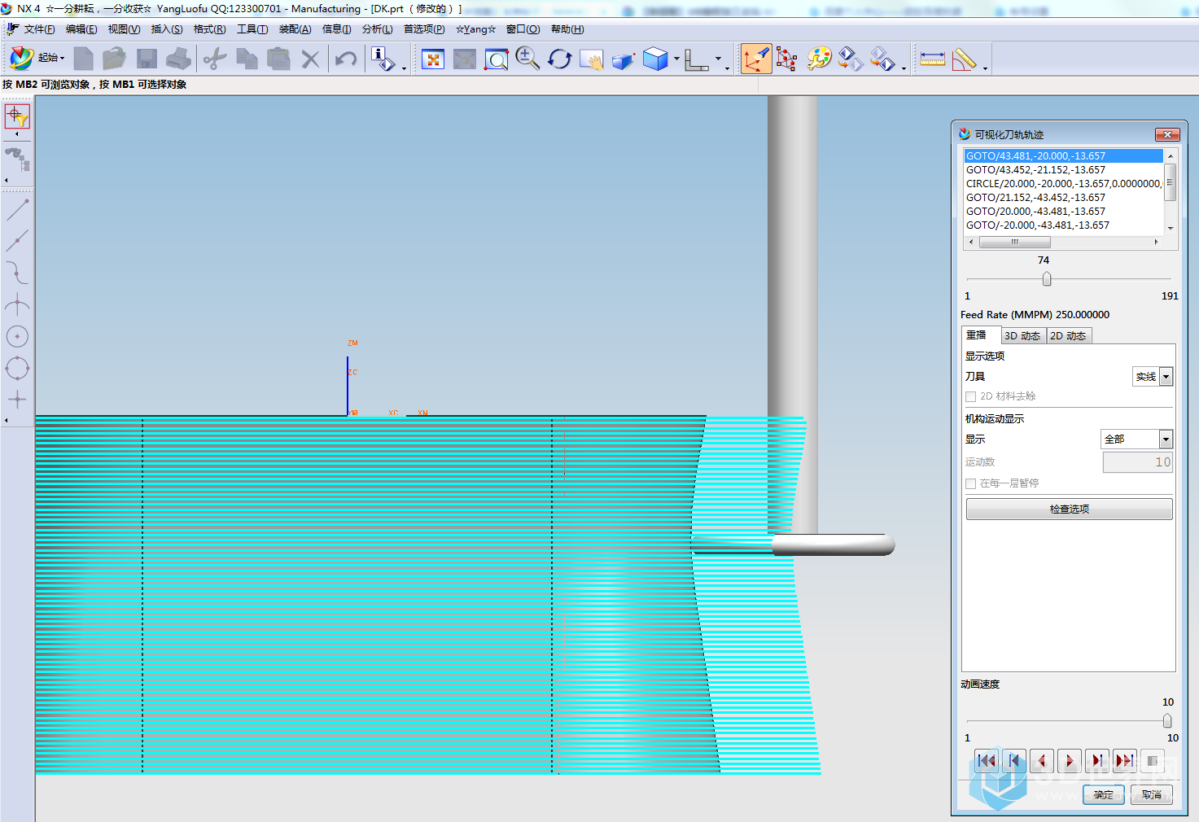The width and height of the screenshot is (1199, 822).
Task: Click the step forward playback button
Action: (1096, 761)
